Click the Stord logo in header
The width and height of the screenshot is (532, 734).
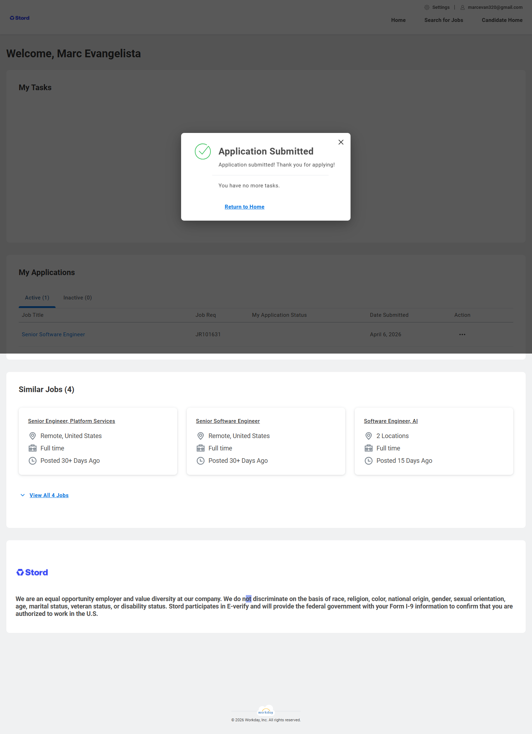click(20, 18)
